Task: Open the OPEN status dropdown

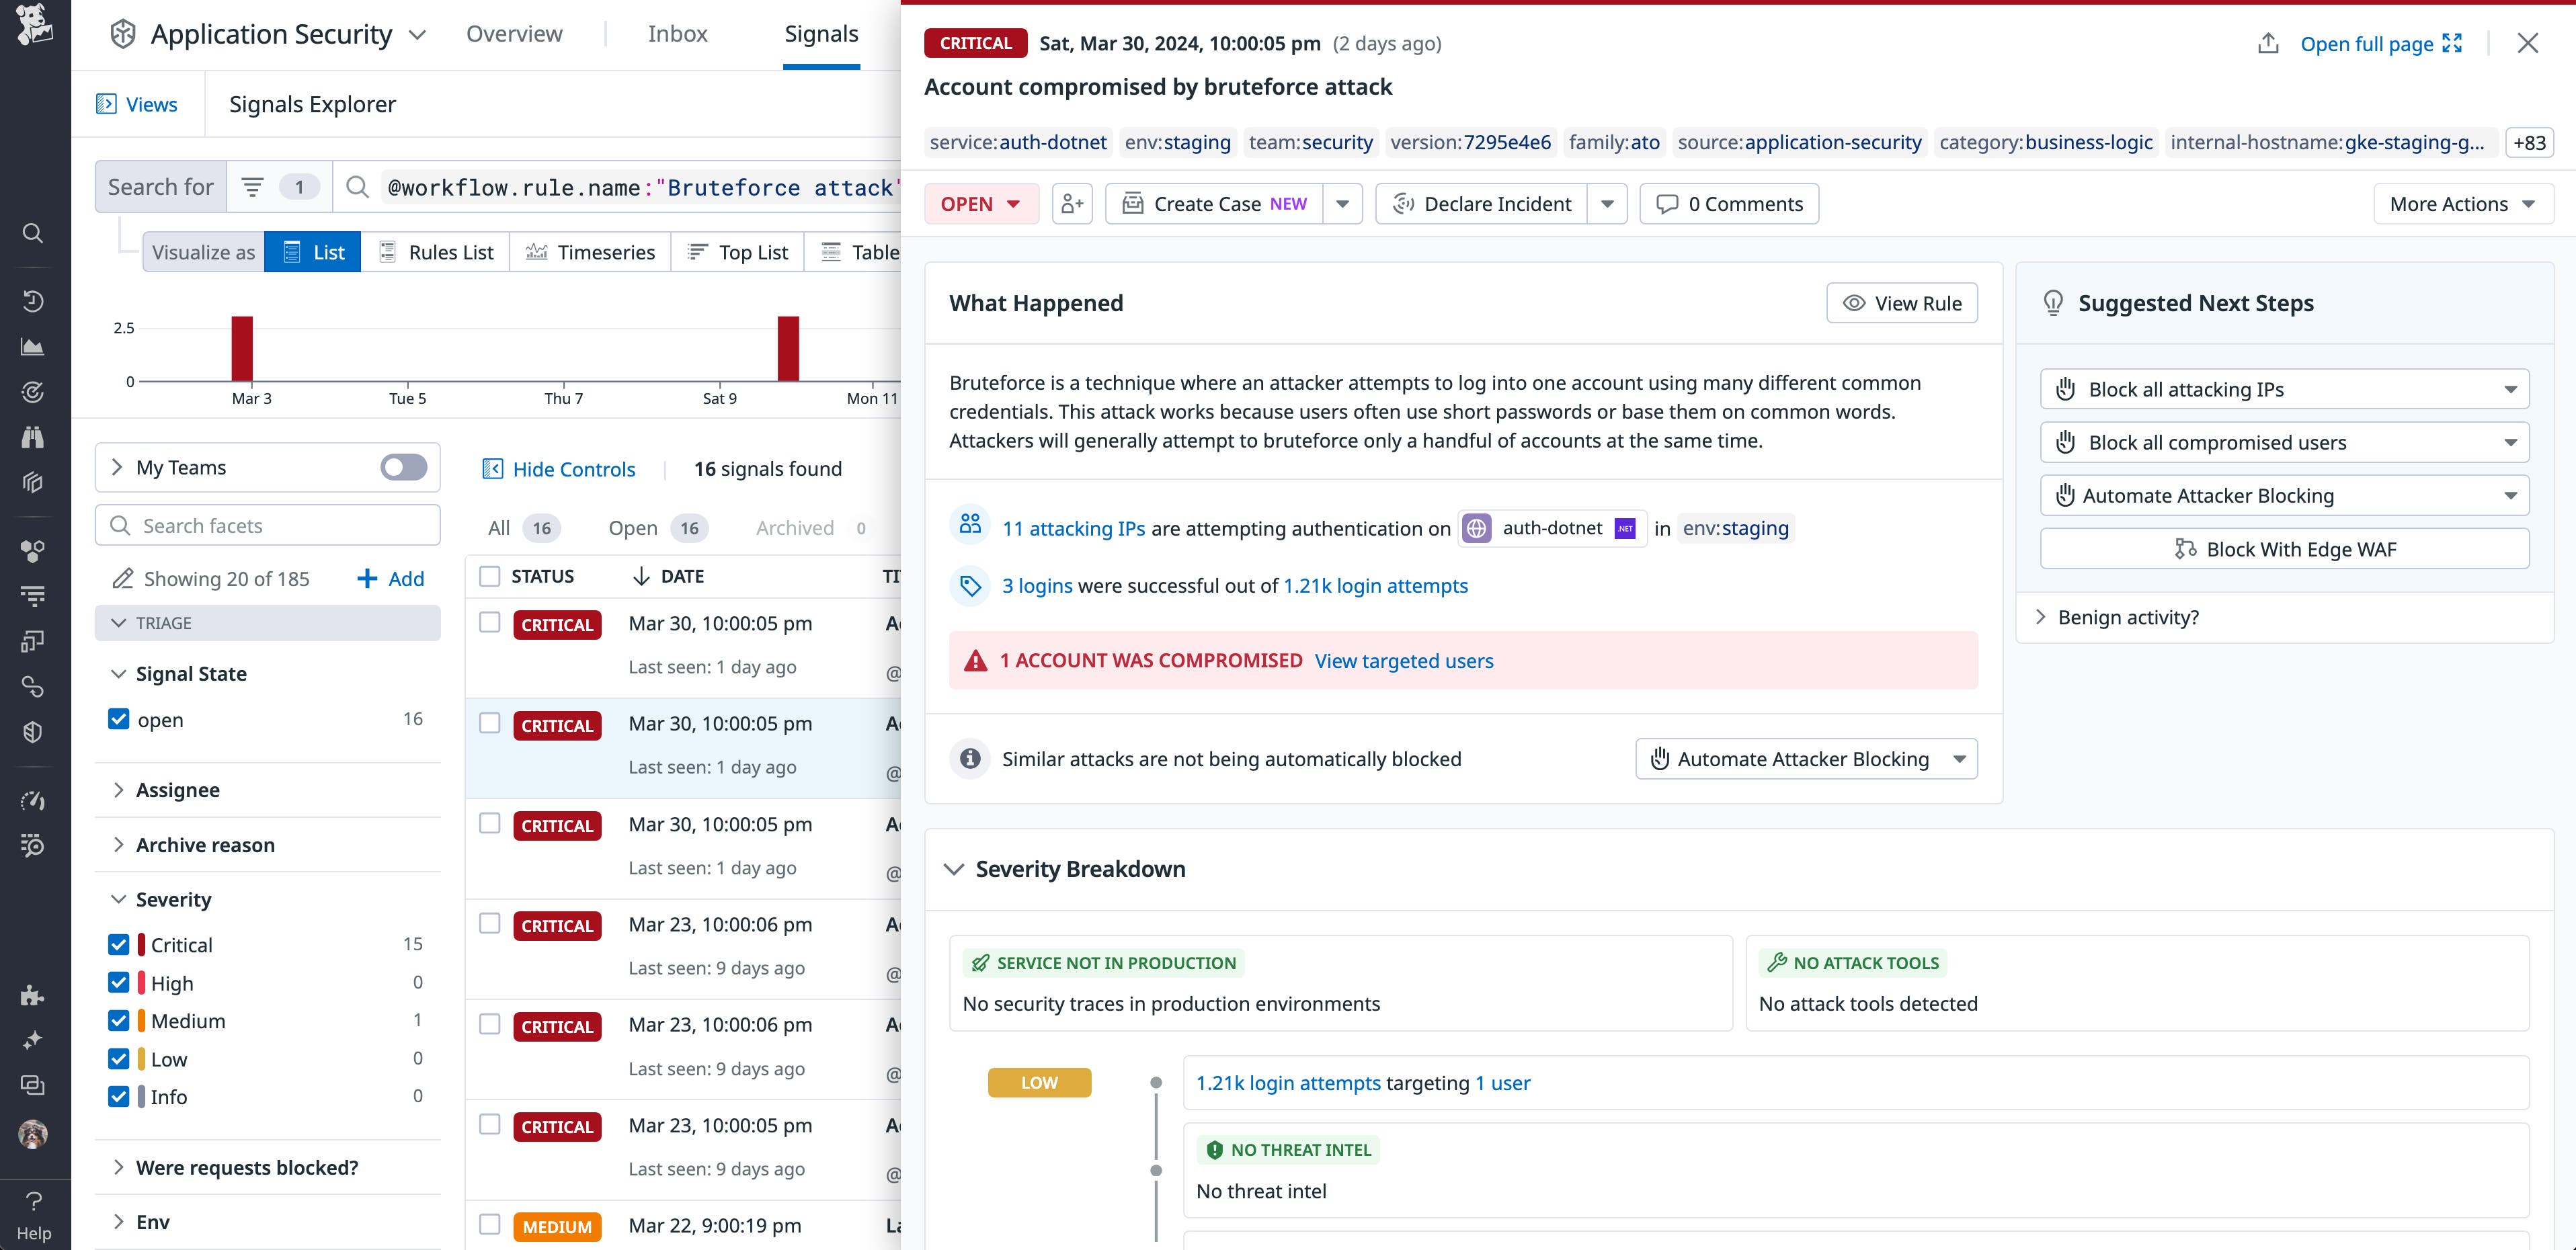Action: click(981, 203)
